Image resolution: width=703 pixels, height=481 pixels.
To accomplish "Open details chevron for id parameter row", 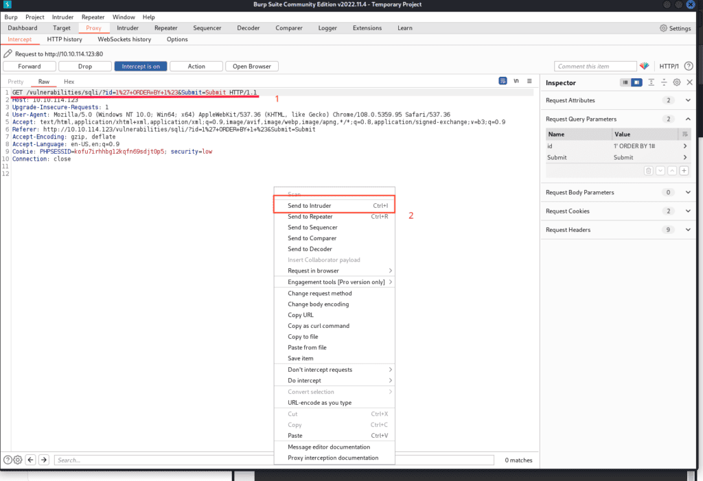I will 685,146.
